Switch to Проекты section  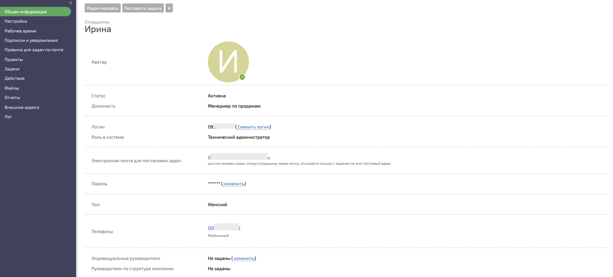click(14, 60)
